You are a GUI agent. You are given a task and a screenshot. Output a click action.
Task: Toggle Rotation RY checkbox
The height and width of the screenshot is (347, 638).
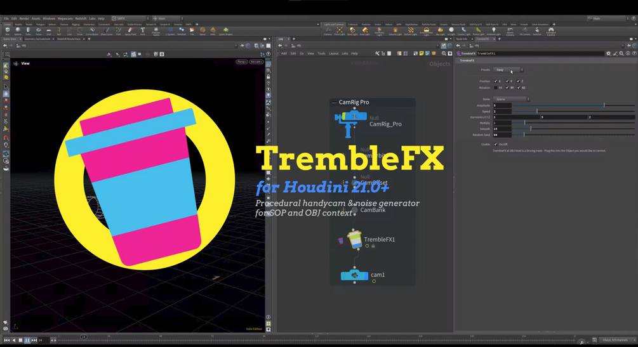(x=507, y=88)
